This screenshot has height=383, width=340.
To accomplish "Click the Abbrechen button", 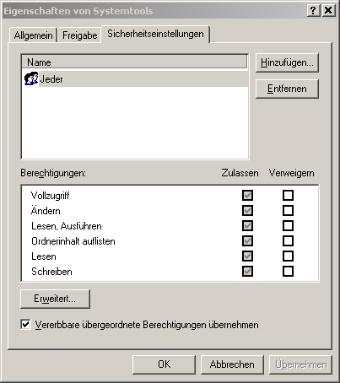I will pos(232,364).
